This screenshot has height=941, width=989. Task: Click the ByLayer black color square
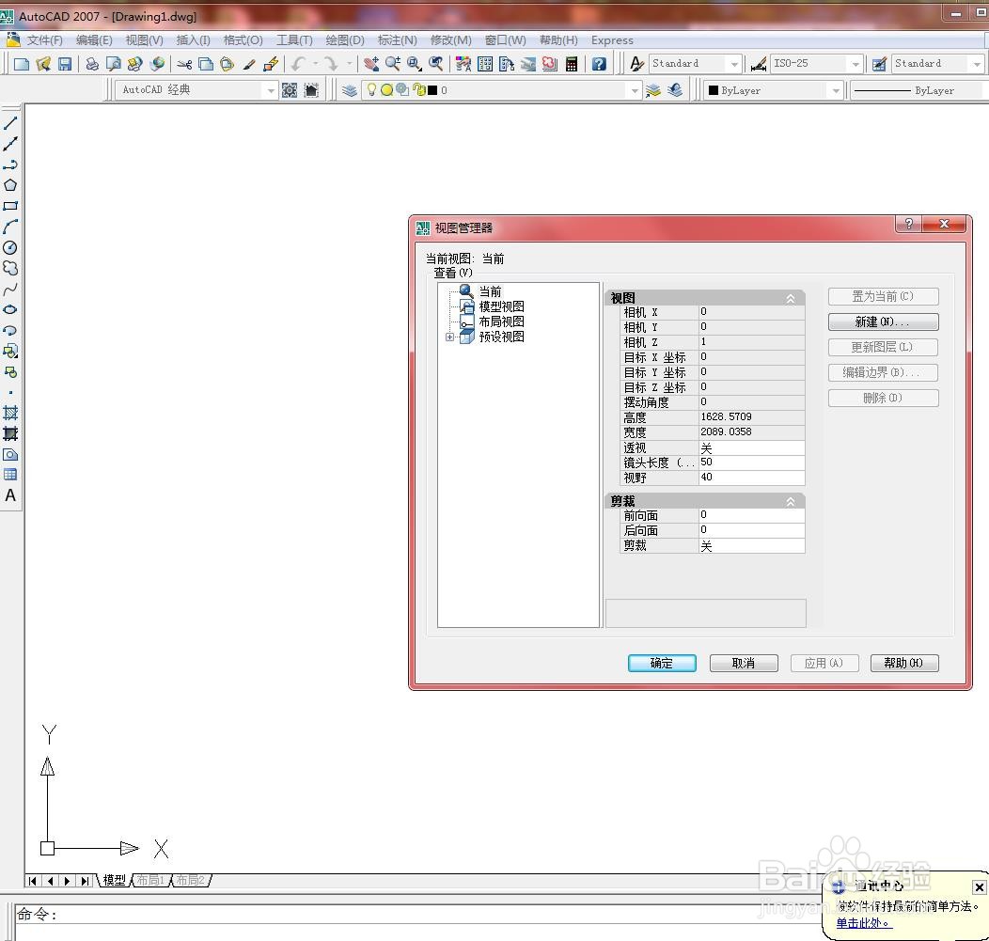pyautogui.click(x=714, y=90)
